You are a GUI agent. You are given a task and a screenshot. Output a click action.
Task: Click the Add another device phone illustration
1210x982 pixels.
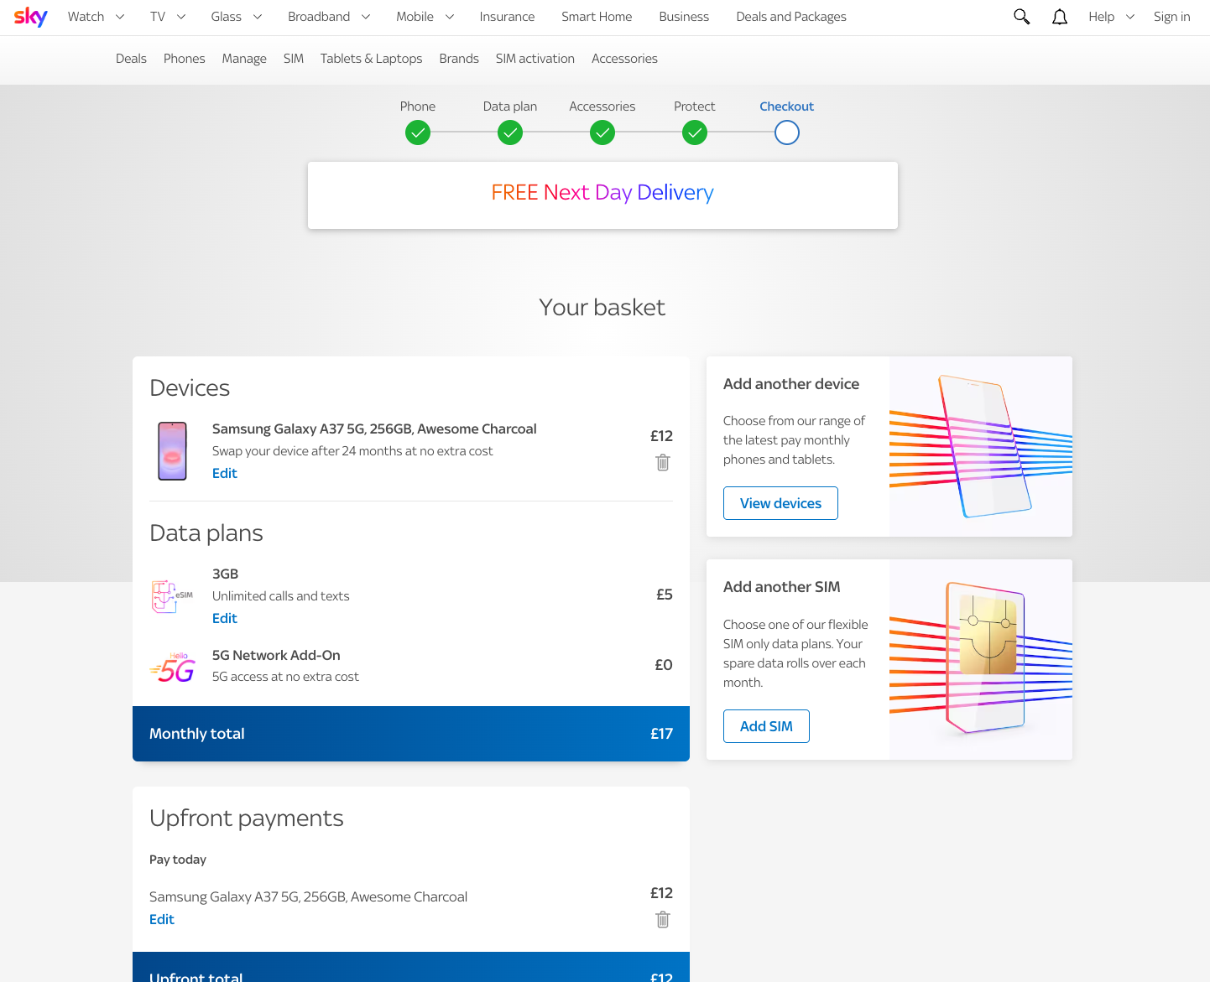pyautogui.click(x=981, y=447)
